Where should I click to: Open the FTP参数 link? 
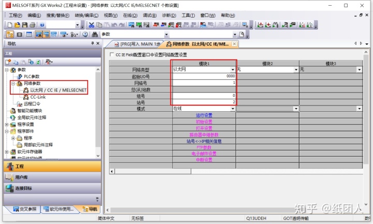(204, 147)
